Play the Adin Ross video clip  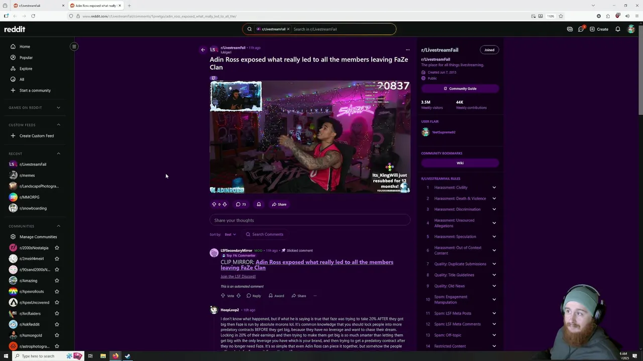pos(310,137)
